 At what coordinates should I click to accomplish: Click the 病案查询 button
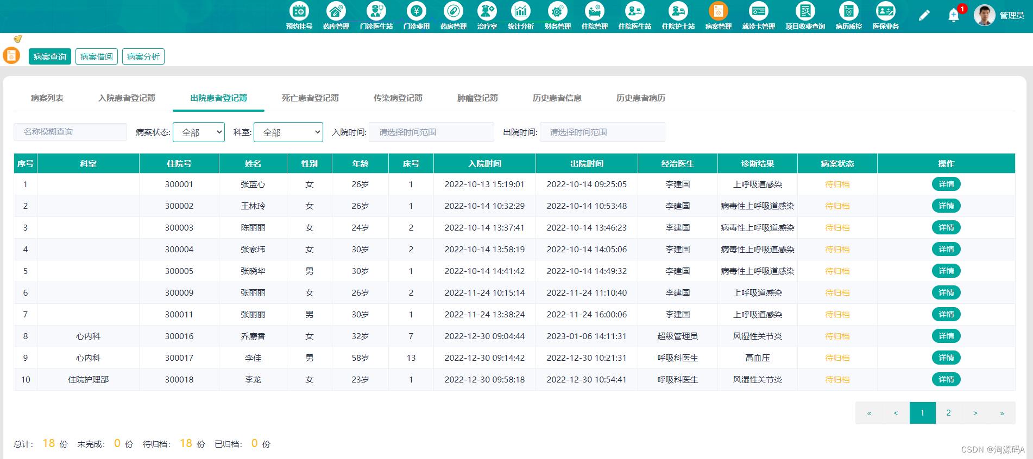[50, 56]
